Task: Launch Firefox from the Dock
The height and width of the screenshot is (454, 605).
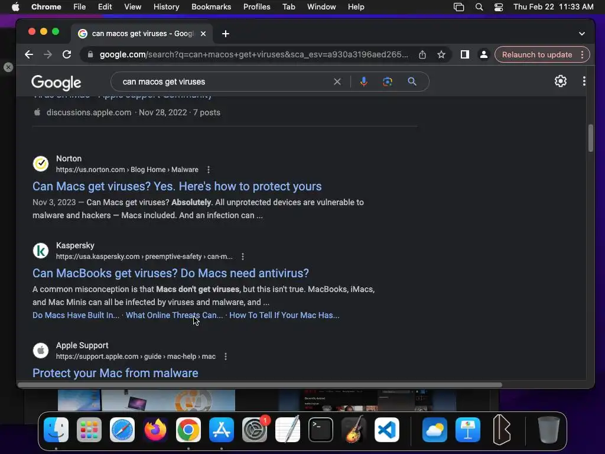Action: pos(155,430)
